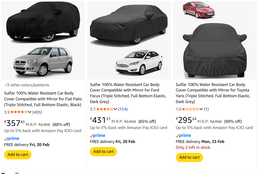Click the prime logo under Fiat Palio cover
The image size is (257, 174).
12,139
